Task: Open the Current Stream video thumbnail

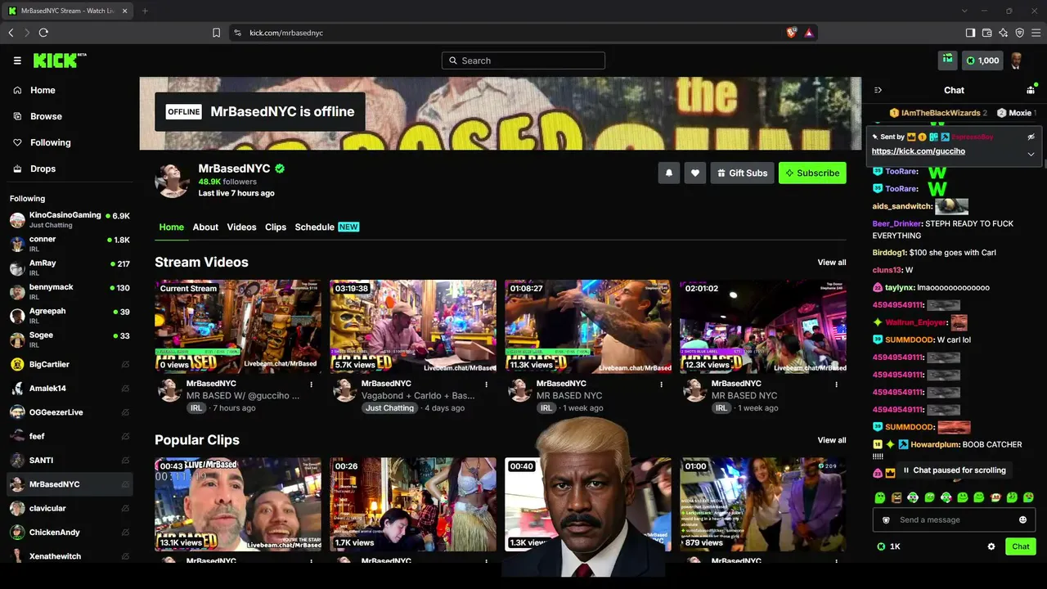Action: [238, 326]
